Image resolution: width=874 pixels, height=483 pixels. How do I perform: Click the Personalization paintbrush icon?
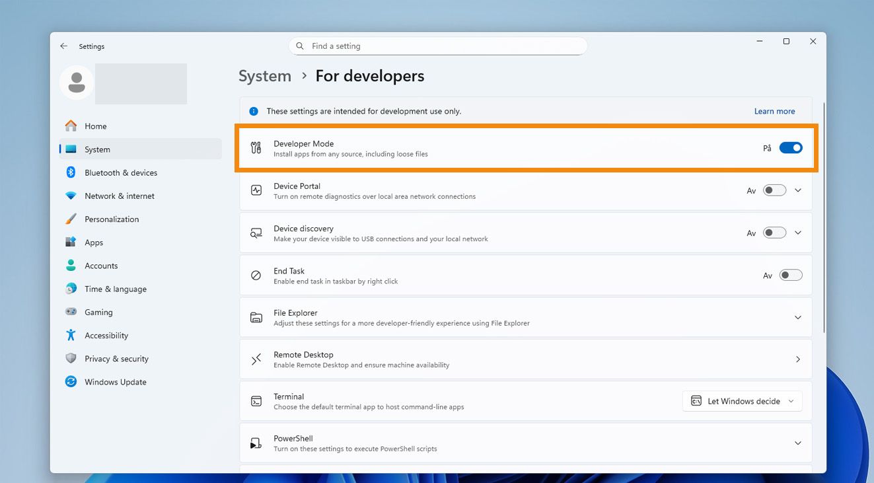tap(71, 219)
